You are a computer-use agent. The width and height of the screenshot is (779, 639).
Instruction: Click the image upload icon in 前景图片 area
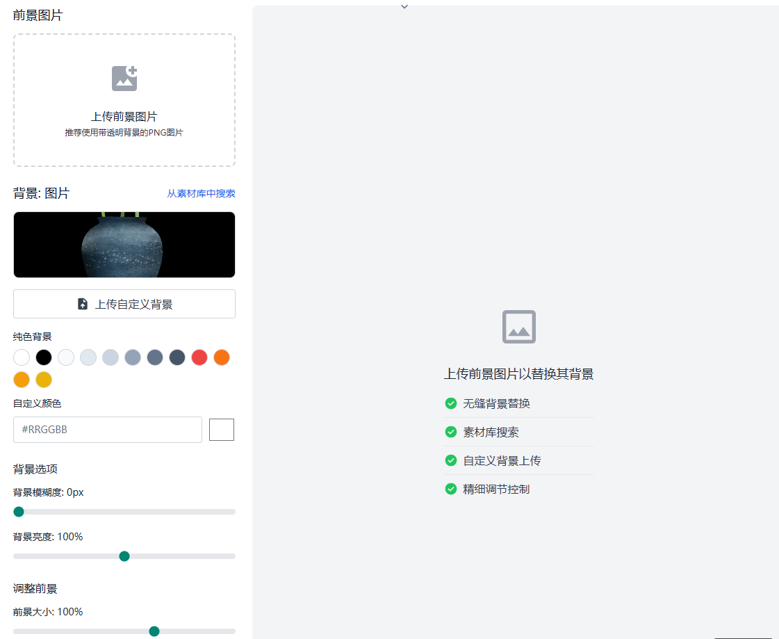click(124, 78)
